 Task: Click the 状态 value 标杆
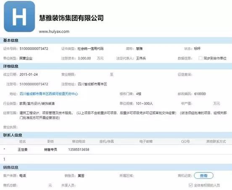pos(197,48)
